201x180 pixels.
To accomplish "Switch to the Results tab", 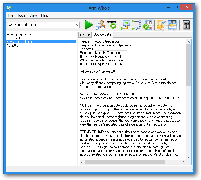I will pyautogui.click(x=85, y=35).
